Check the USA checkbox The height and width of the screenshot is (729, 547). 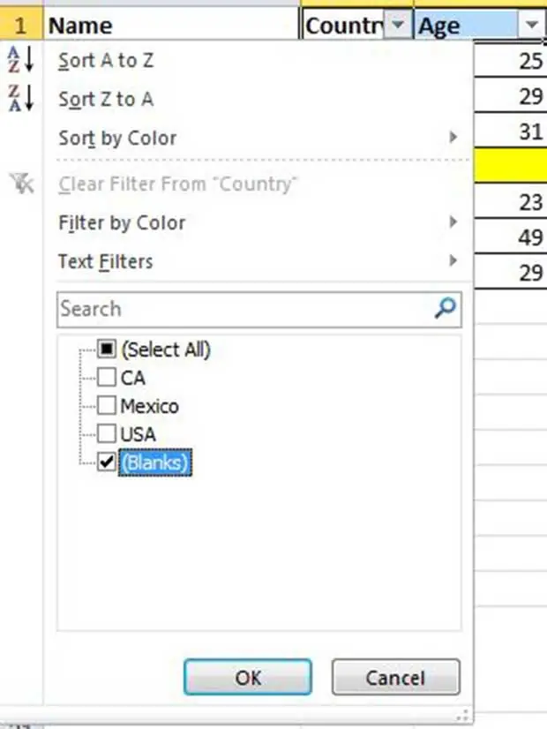coord(106,433)
